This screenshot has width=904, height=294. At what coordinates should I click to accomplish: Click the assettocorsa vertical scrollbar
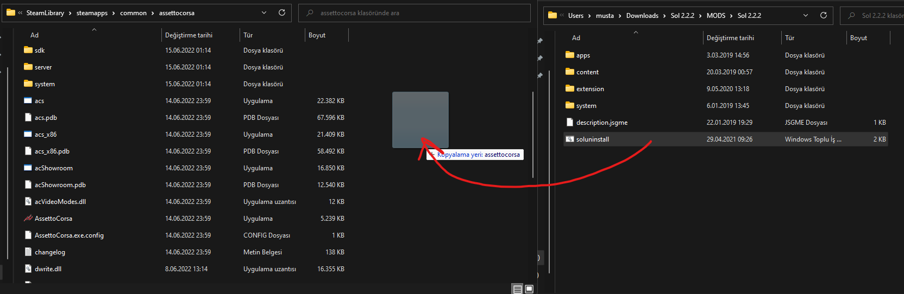tap(533, 135)
